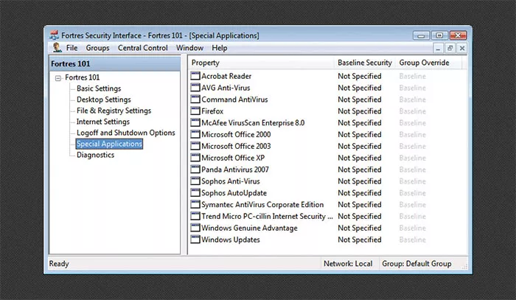Click the Microsoft Office XP row icon
The width and height of the screenshot is (516, 300).
[195, 158]
